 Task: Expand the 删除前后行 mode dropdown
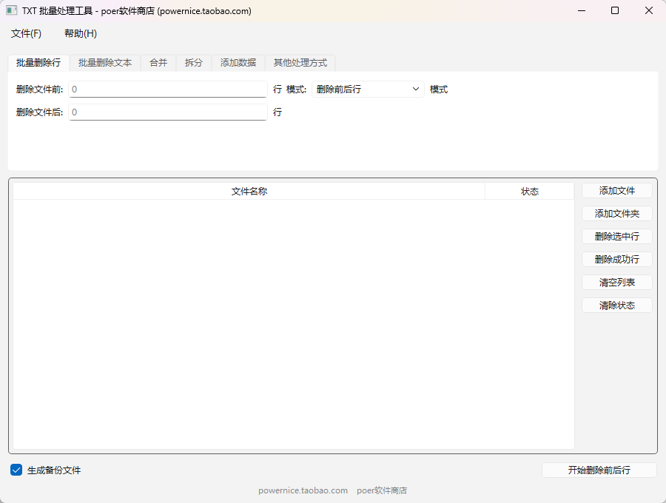(368, 90)
